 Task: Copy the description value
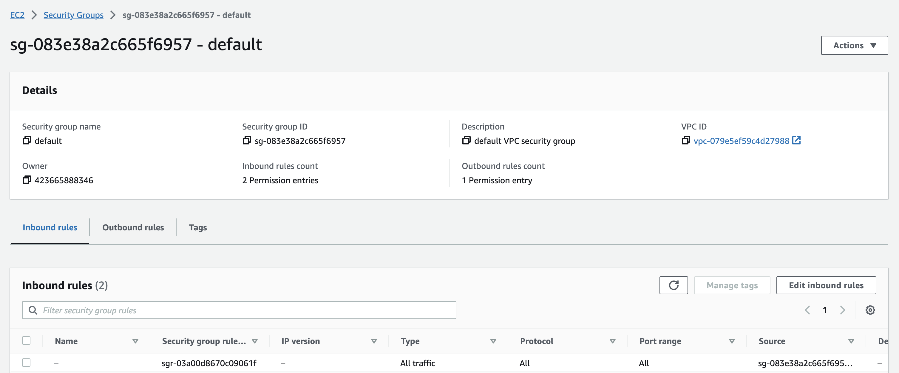(466, 141)
